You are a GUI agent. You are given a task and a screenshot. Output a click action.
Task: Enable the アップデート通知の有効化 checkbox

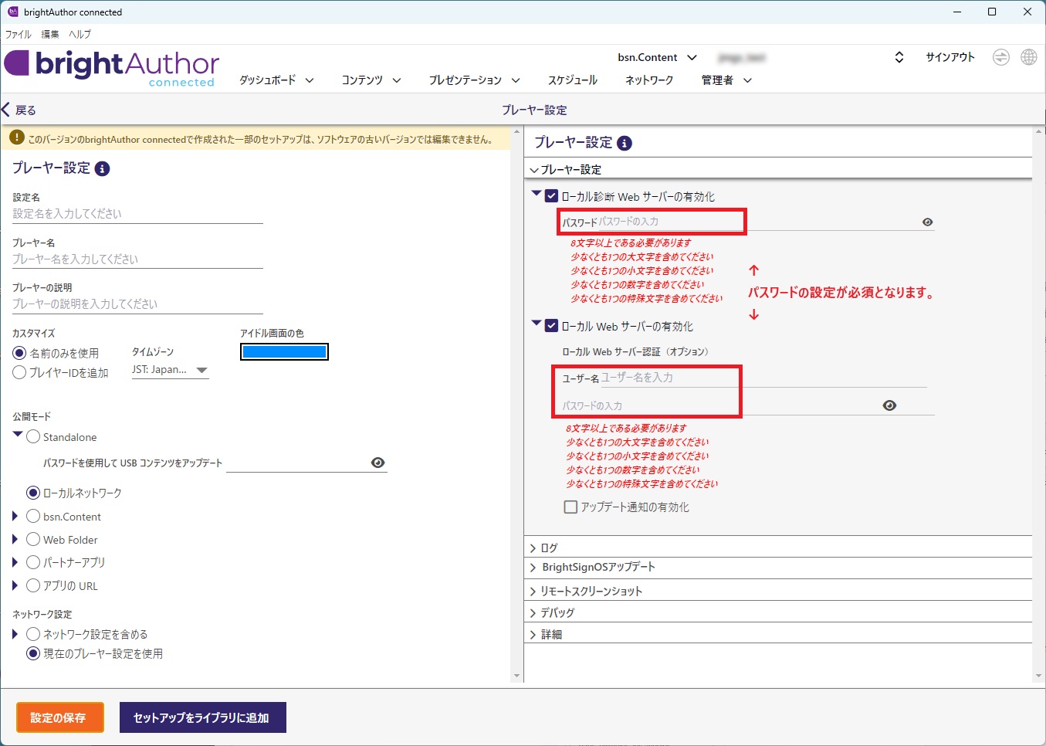pyautogui.click(x=570, y=507)
